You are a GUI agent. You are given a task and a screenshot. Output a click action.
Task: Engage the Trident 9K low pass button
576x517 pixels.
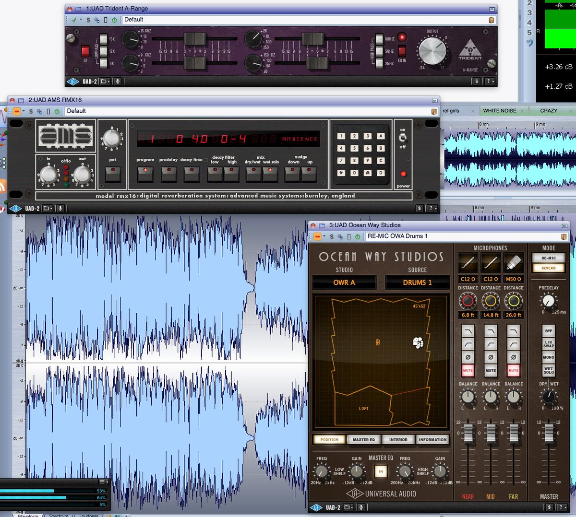[x=103, y=63]
